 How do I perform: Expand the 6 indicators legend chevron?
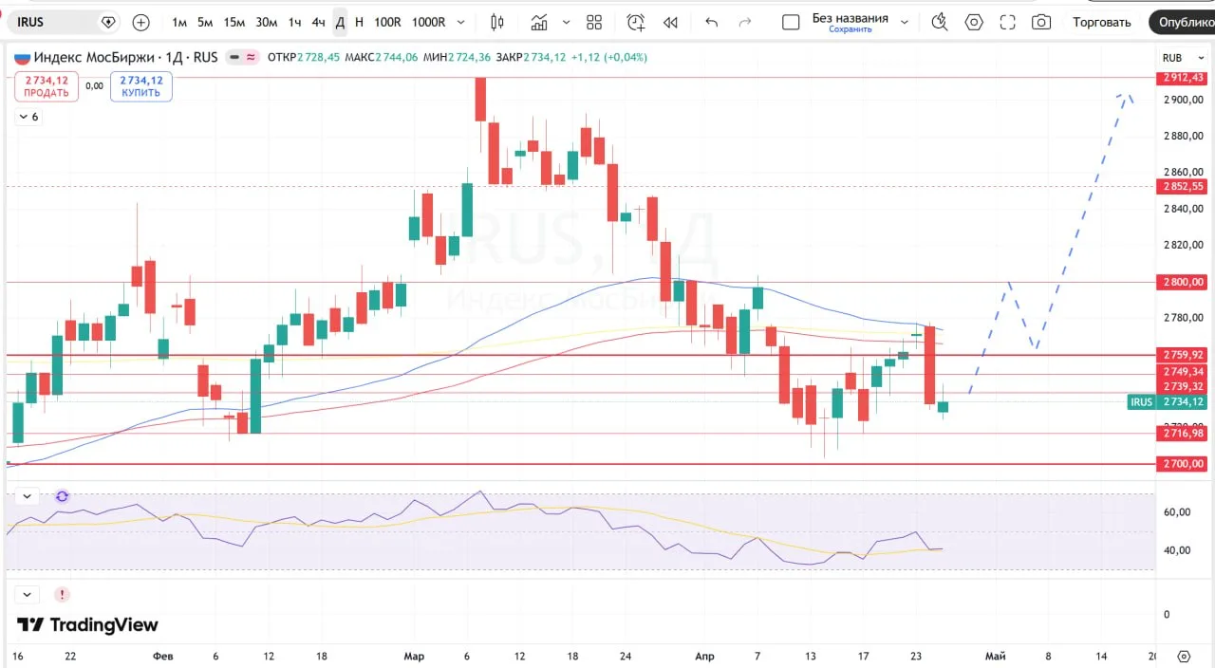point(24,117)
